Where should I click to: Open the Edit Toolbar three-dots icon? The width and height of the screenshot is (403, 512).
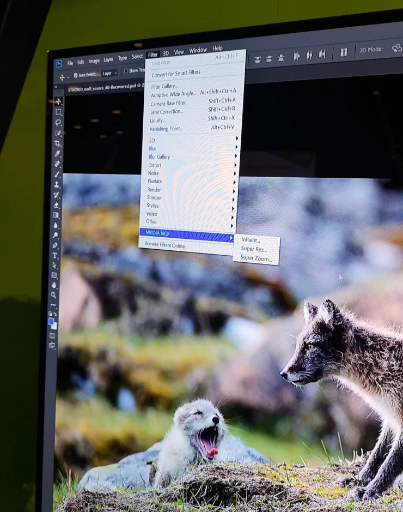tap(53, 305)
